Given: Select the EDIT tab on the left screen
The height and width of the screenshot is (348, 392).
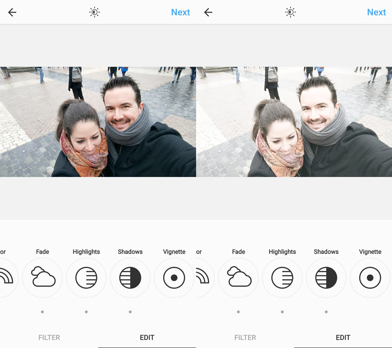Looking at the screenshot, I should [x=147, y=337].
